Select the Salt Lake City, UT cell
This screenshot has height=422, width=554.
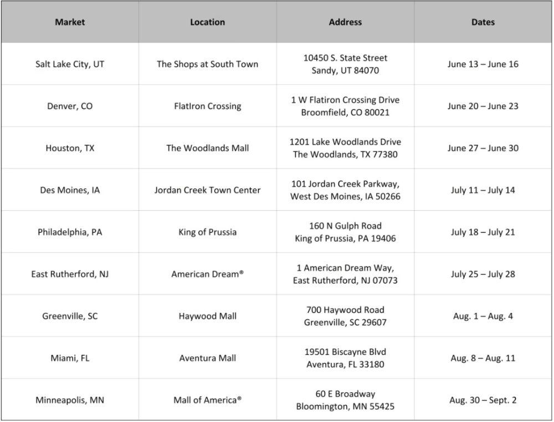click(70, 64)
